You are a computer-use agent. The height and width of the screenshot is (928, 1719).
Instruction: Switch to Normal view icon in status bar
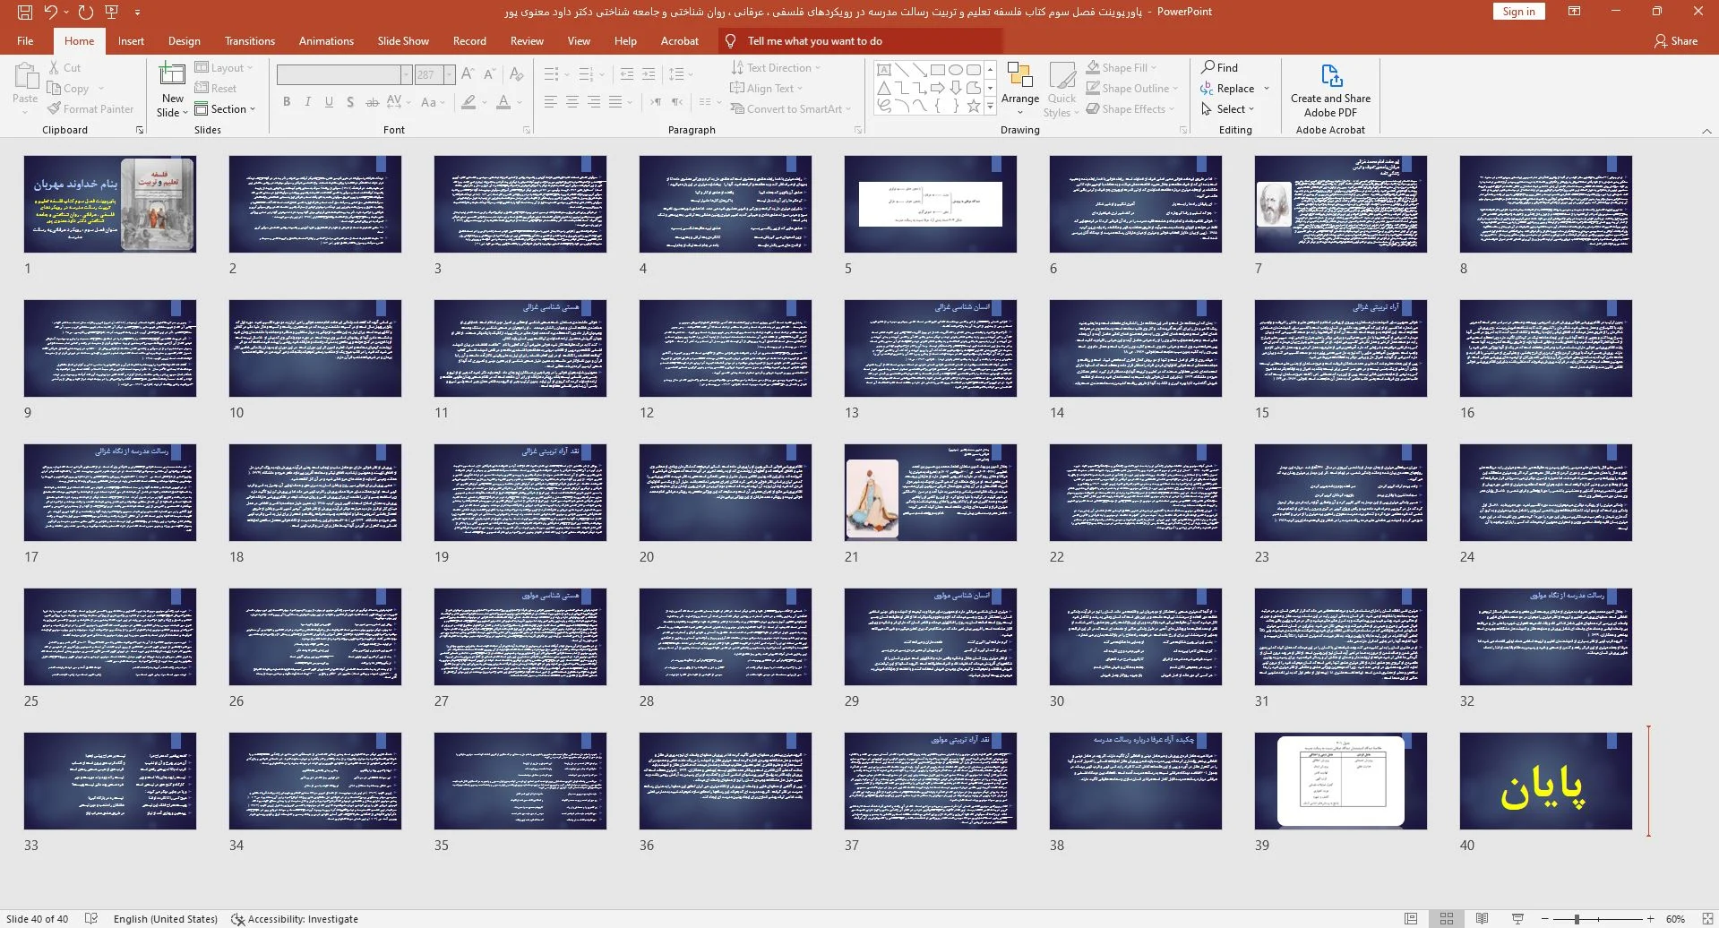(1411, 919)
